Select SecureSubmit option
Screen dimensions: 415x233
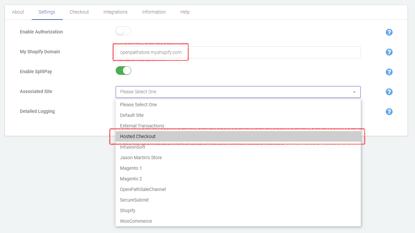pyautogui.click(x=238, y=200)
